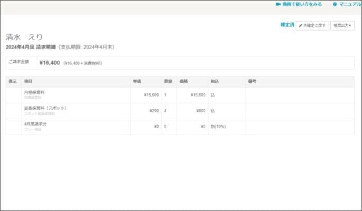Click the ¥16,400 billing total amount
362x211 pixels.
[49, 63]
